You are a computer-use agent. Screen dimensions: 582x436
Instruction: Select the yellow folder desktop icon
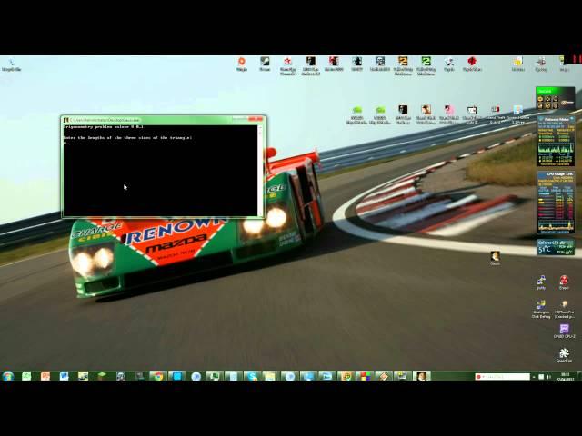517,64
